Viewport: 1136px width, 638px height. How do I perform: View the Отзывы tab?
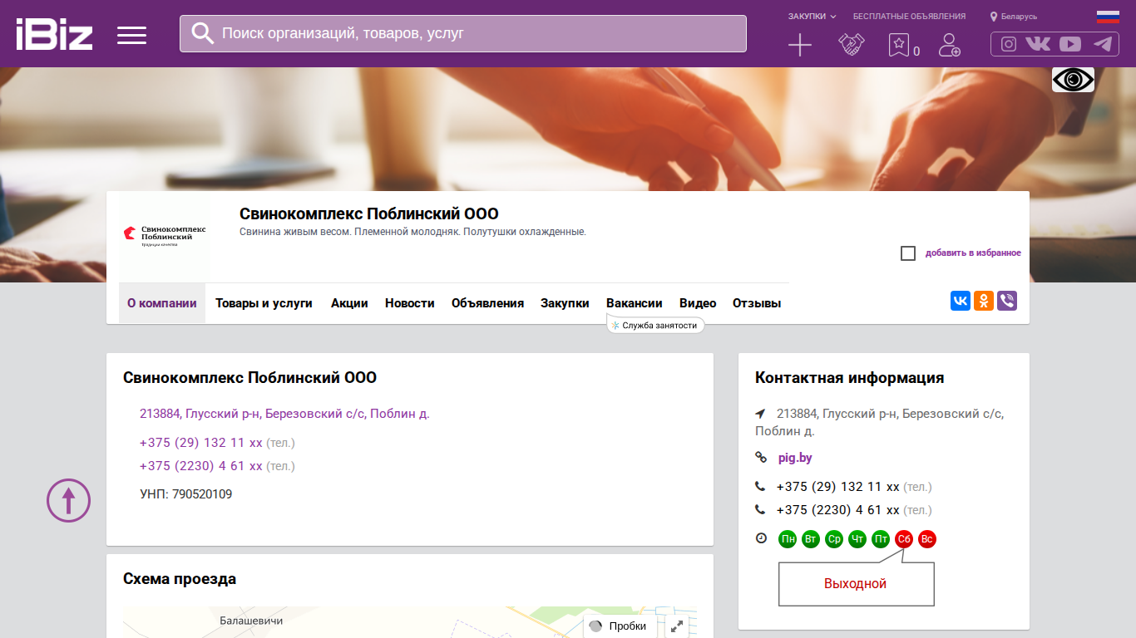[757, 303]
